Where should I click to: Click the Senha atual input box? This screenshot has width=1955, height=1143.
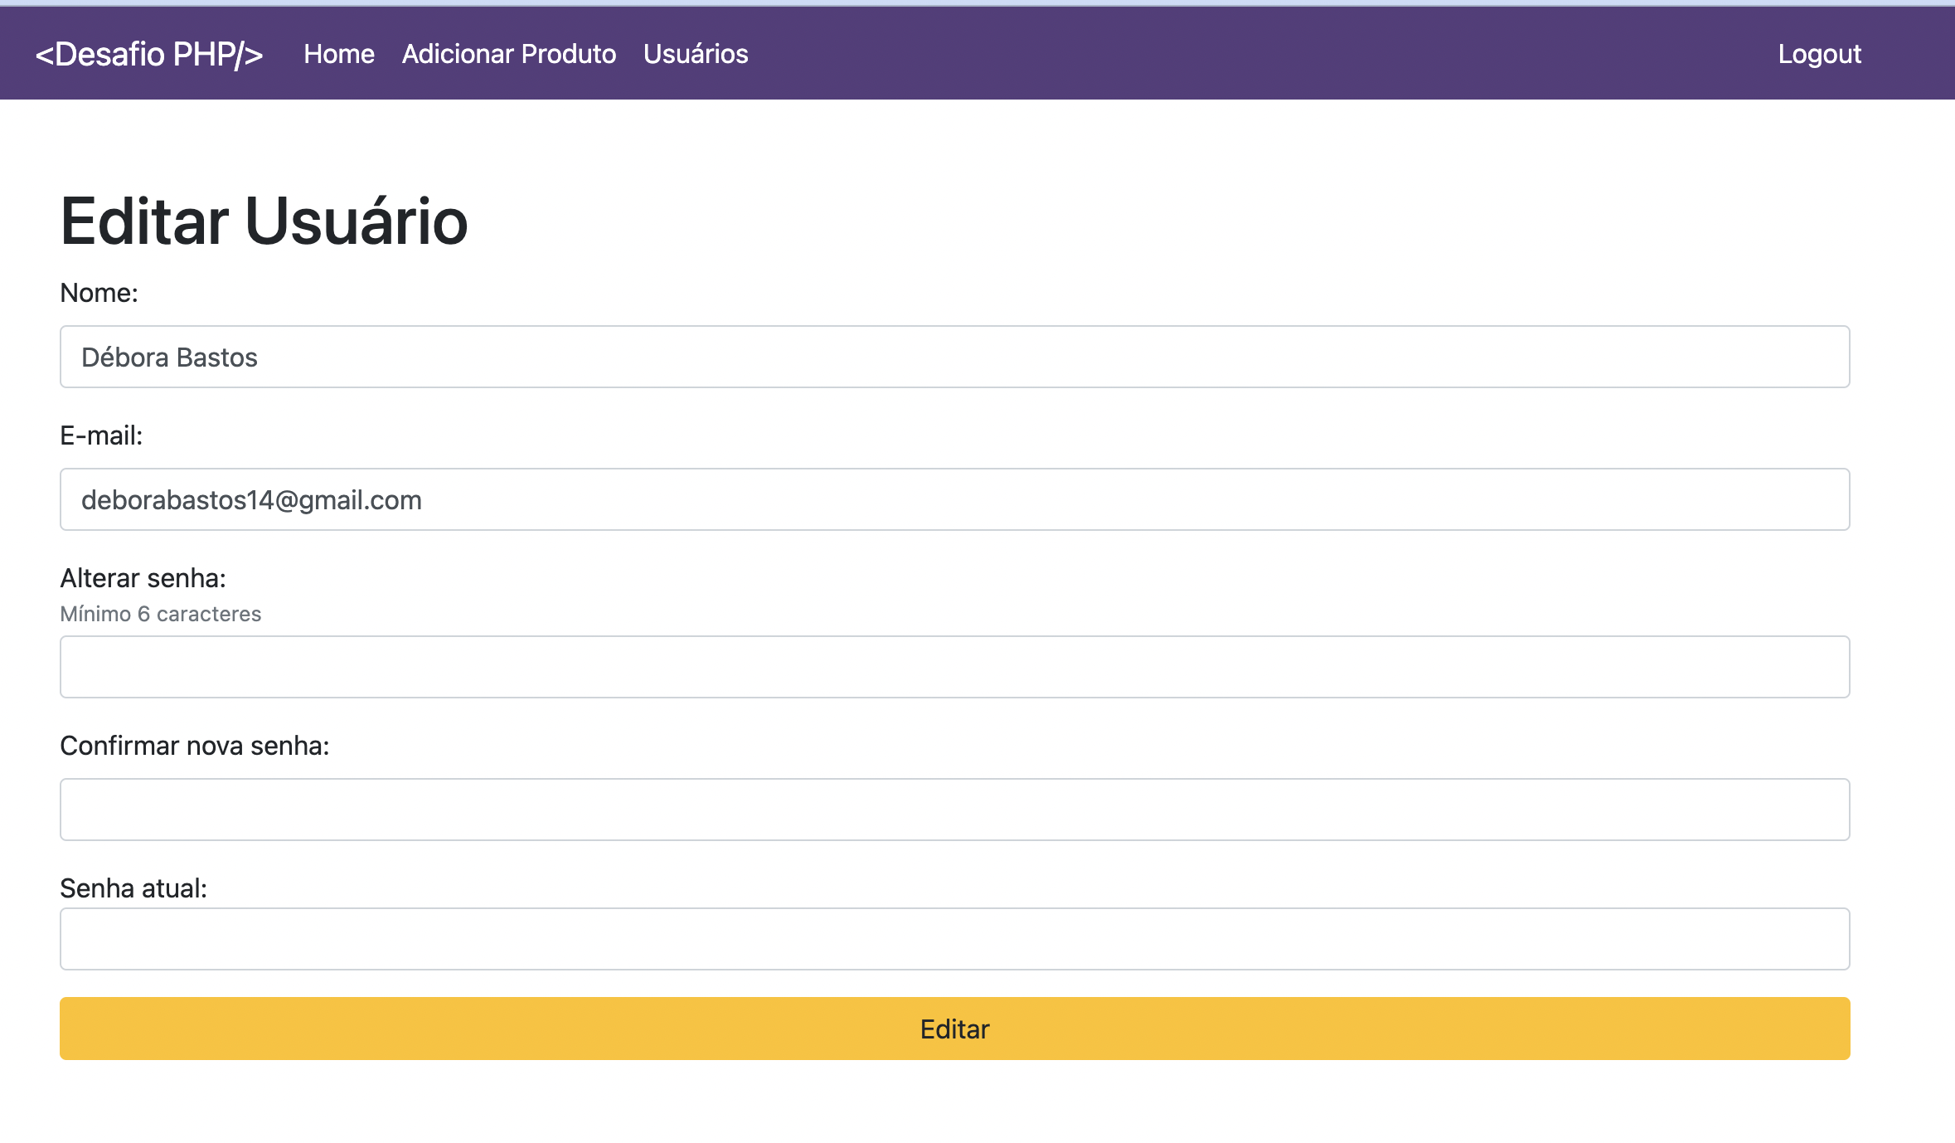click(953, 939)
